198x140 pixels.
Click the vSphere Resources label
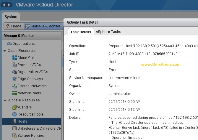(x=24, y=100)
